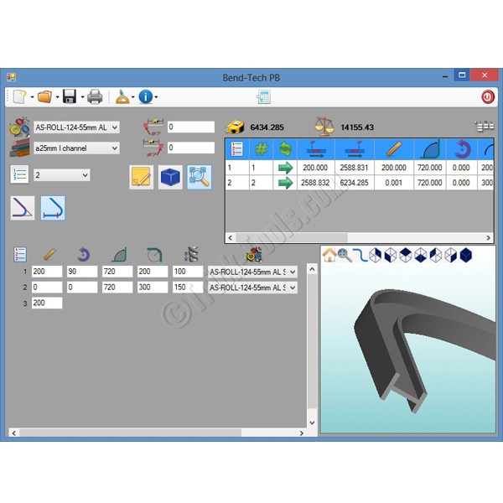Print using the printer icon
Viewport: 503px width, 503px height.
[x=95, y=96]
